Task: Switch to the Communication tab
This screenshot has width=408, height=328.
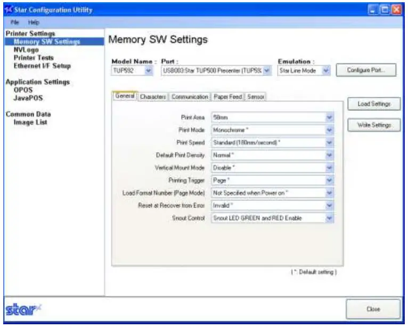Action: pos(190,97)
